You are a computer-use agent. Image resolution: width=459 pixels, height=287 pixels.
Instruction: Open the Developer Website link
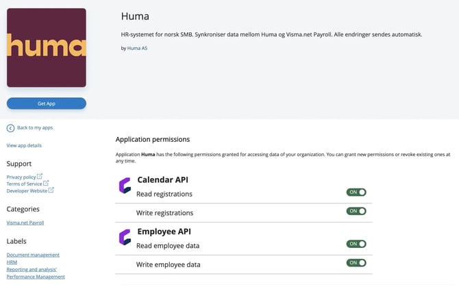click(x=27, y=190)
